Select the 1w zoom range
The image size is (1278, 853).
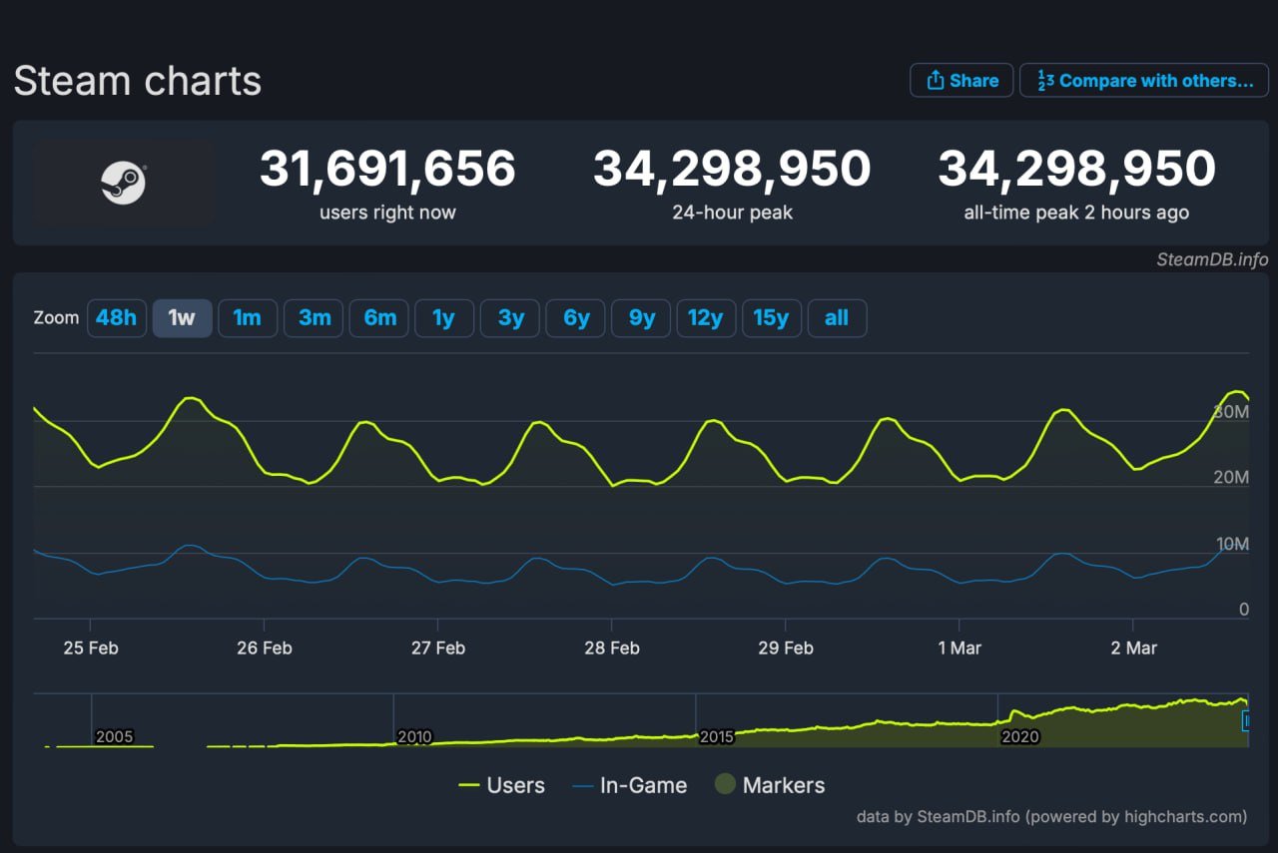pos(182,318)
